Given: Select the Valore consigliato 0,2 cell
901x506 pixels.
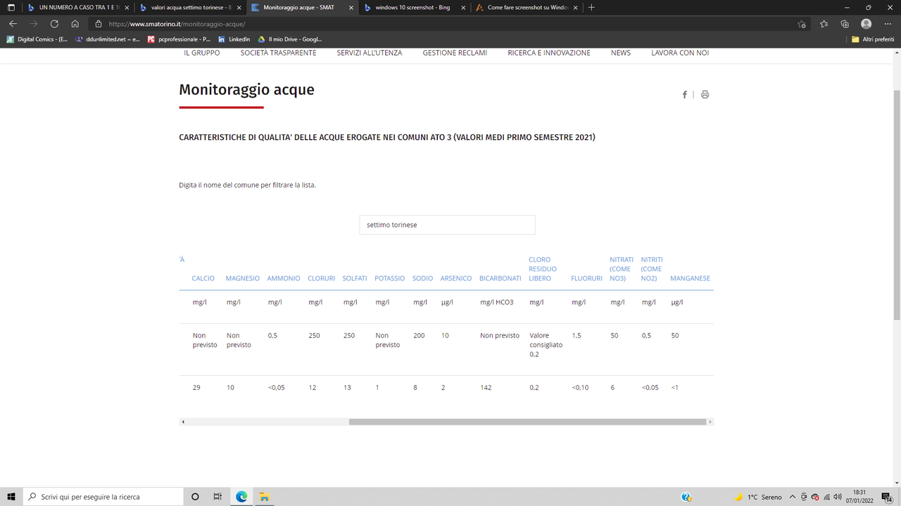Looking at the screenshot, I should point(546,345).
